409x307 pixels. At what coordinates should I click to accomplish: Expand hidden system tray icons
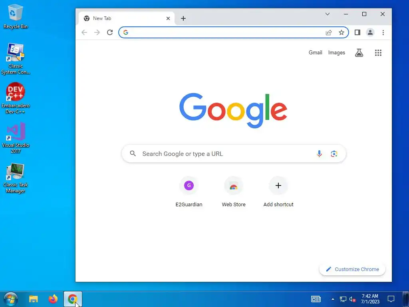[x=333, y=299]
